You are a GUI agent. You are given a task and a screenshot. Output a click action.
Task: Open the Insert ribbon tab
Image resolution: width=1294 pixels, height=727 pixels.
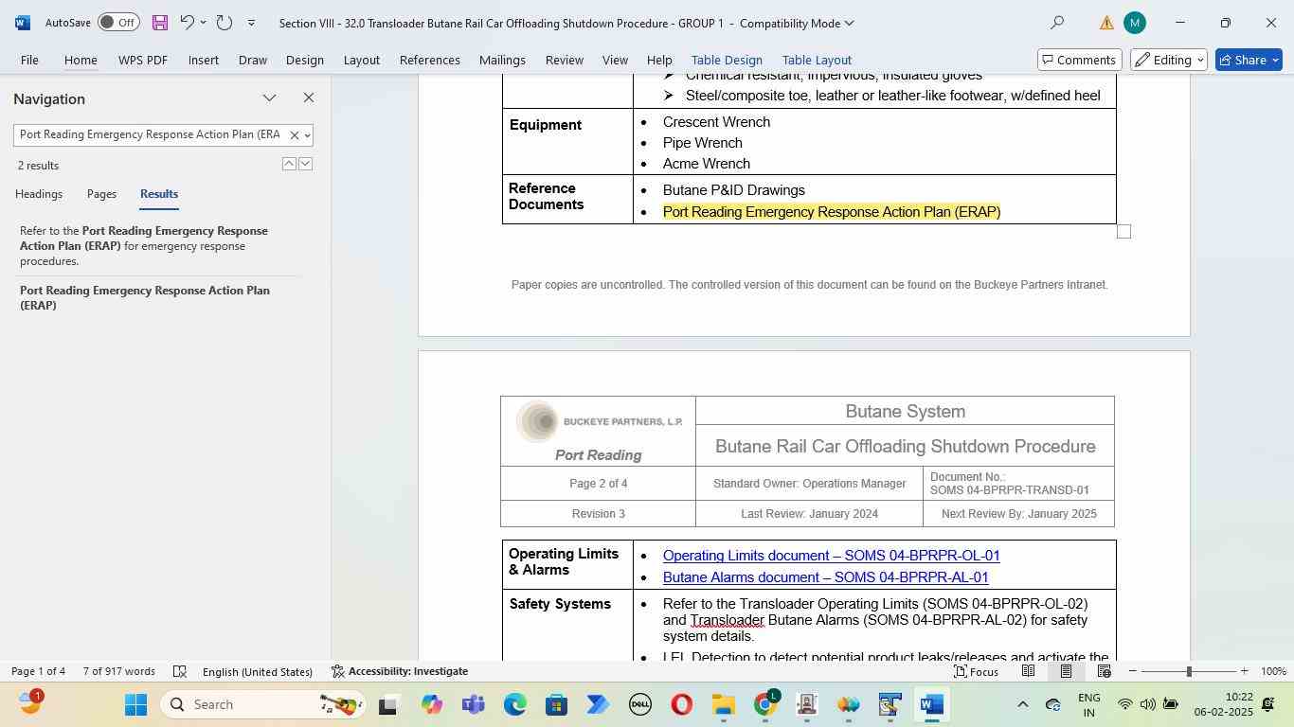203,60
